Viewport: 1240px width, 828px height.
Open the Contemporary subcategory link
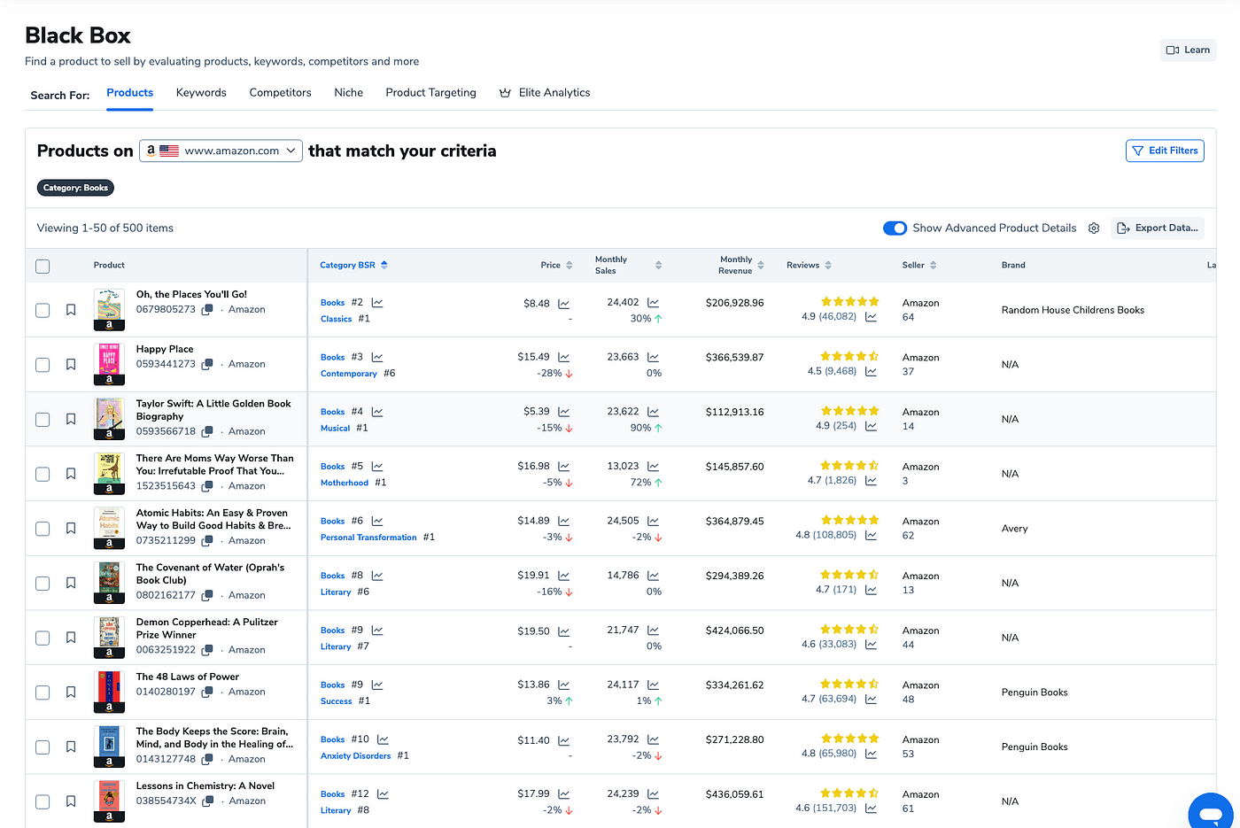click(x=349, y=374)
